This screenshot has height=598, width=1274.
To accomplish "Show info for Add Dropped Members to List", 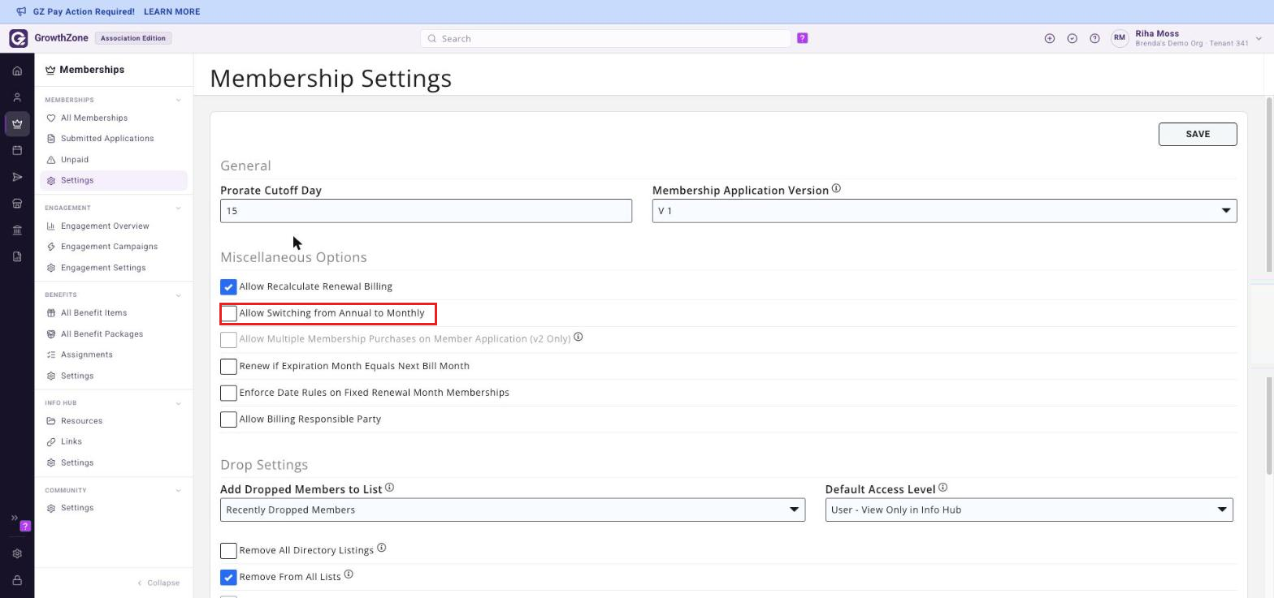I will [389, 488].
